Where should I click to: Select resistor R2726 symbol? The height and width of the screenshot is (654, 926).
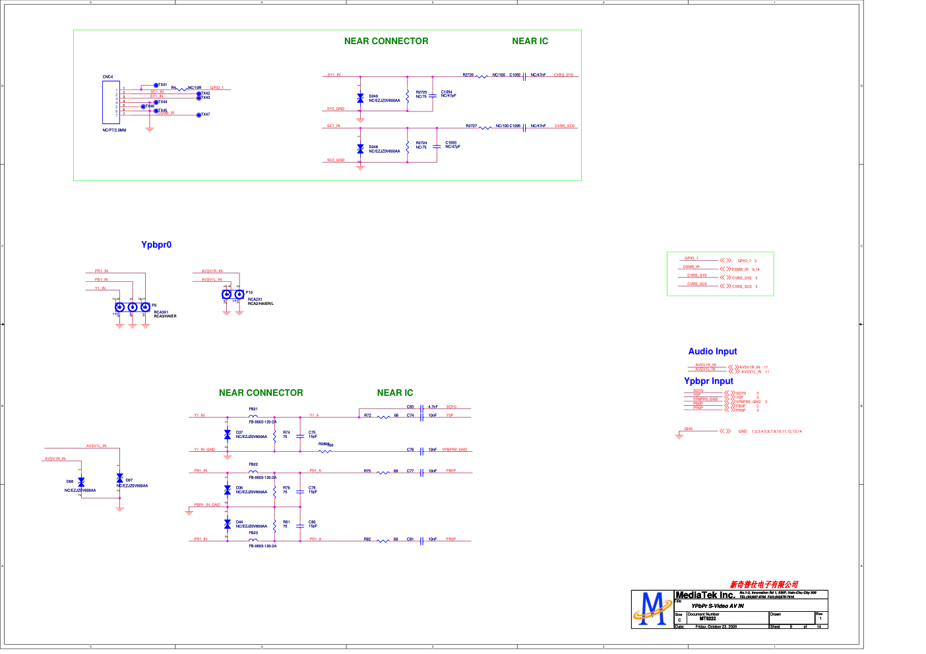coord(482,76)
